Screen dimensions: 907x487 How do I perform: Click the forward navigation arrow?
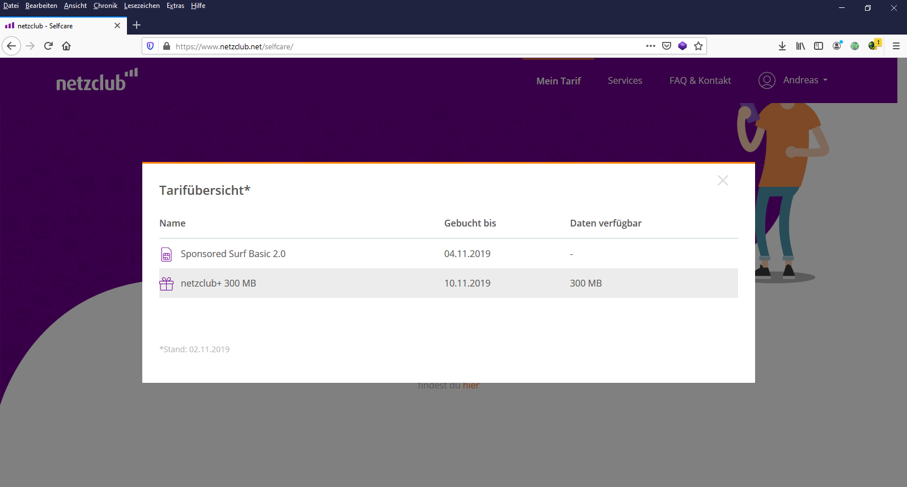tap(31, 46)
